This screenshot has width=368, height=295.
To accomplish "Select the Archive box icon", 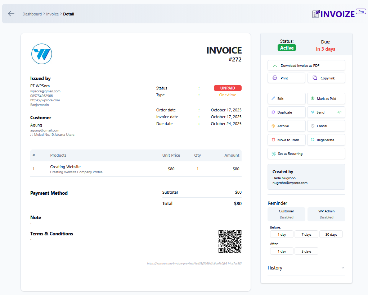I will pos(273,126).
